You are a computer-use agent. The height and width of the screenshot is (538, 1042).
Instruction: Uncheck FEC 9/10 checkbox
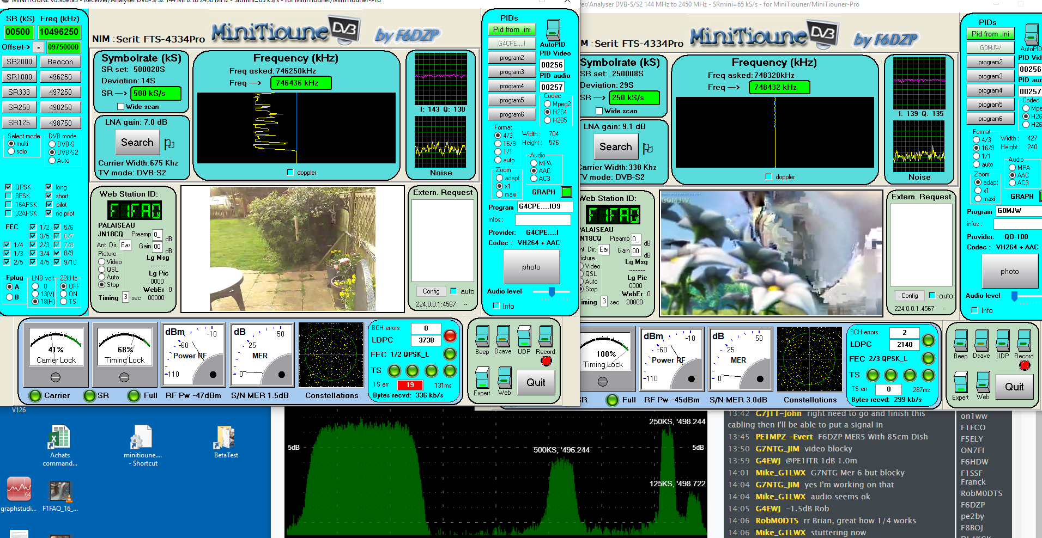click(x=57, y=262)
